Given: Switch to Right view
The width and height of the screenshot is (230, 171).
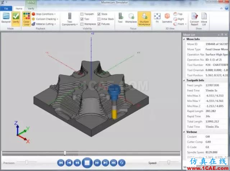Looking at the screenshot, I should tap(179, 19).
